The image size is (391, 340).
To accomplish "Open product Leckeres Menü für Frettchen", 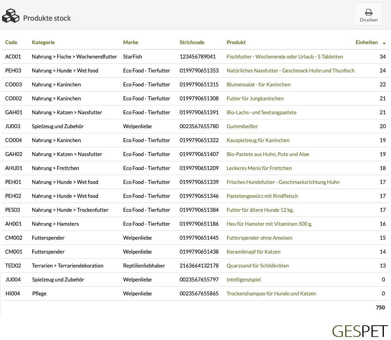I will 259,168.
